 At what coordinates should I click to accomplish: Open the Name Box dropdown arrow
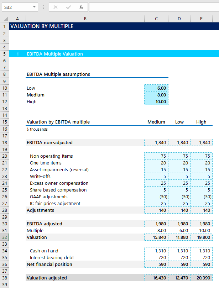click(x=34, y=7)
